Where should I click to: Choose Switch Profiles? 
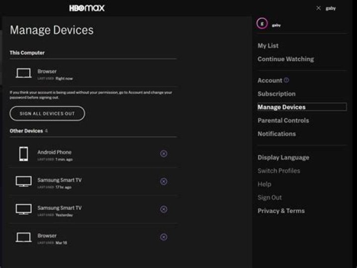(x=279, y=170)
